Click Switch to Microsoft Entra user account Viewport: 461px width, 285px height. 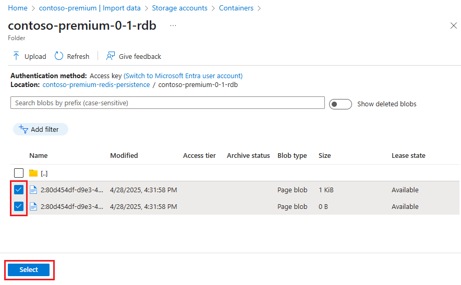coord(183,76)
